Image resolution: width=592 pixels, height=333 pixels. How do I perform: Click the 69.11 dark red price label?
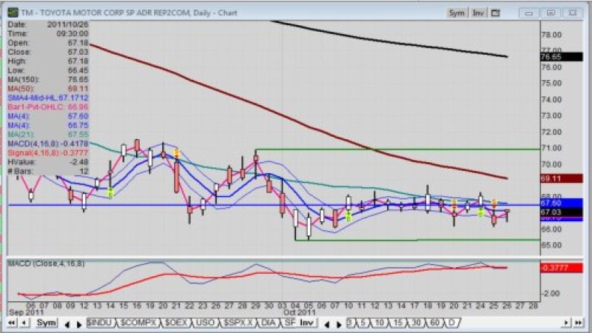pyautogui.click(x=562, y=178)
